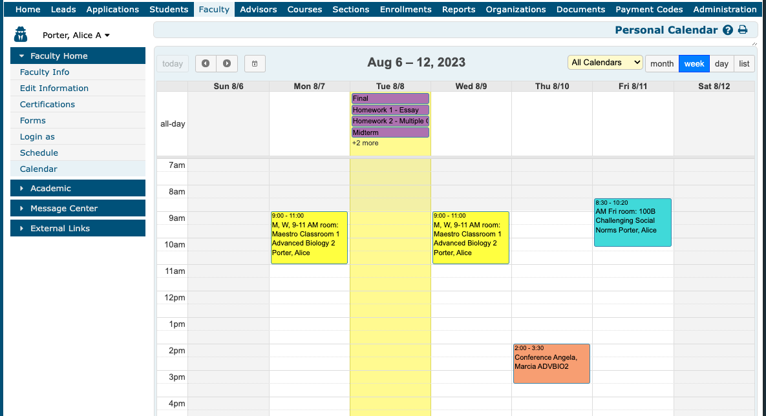766x416 pixels.
Task: Click the print calendar icon
Action: coord(743,30)
